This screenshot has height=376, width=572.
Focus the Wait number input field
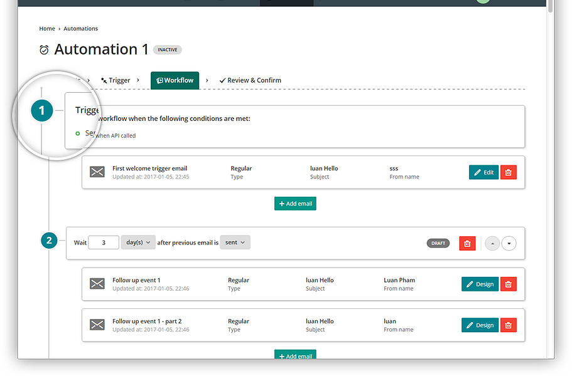(x=104, y=243)
